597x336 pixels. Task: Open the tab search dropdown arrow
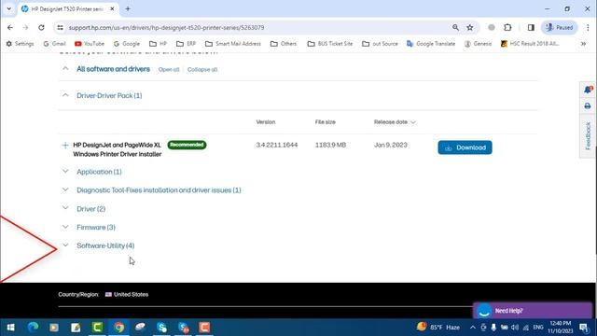[8, 8]
